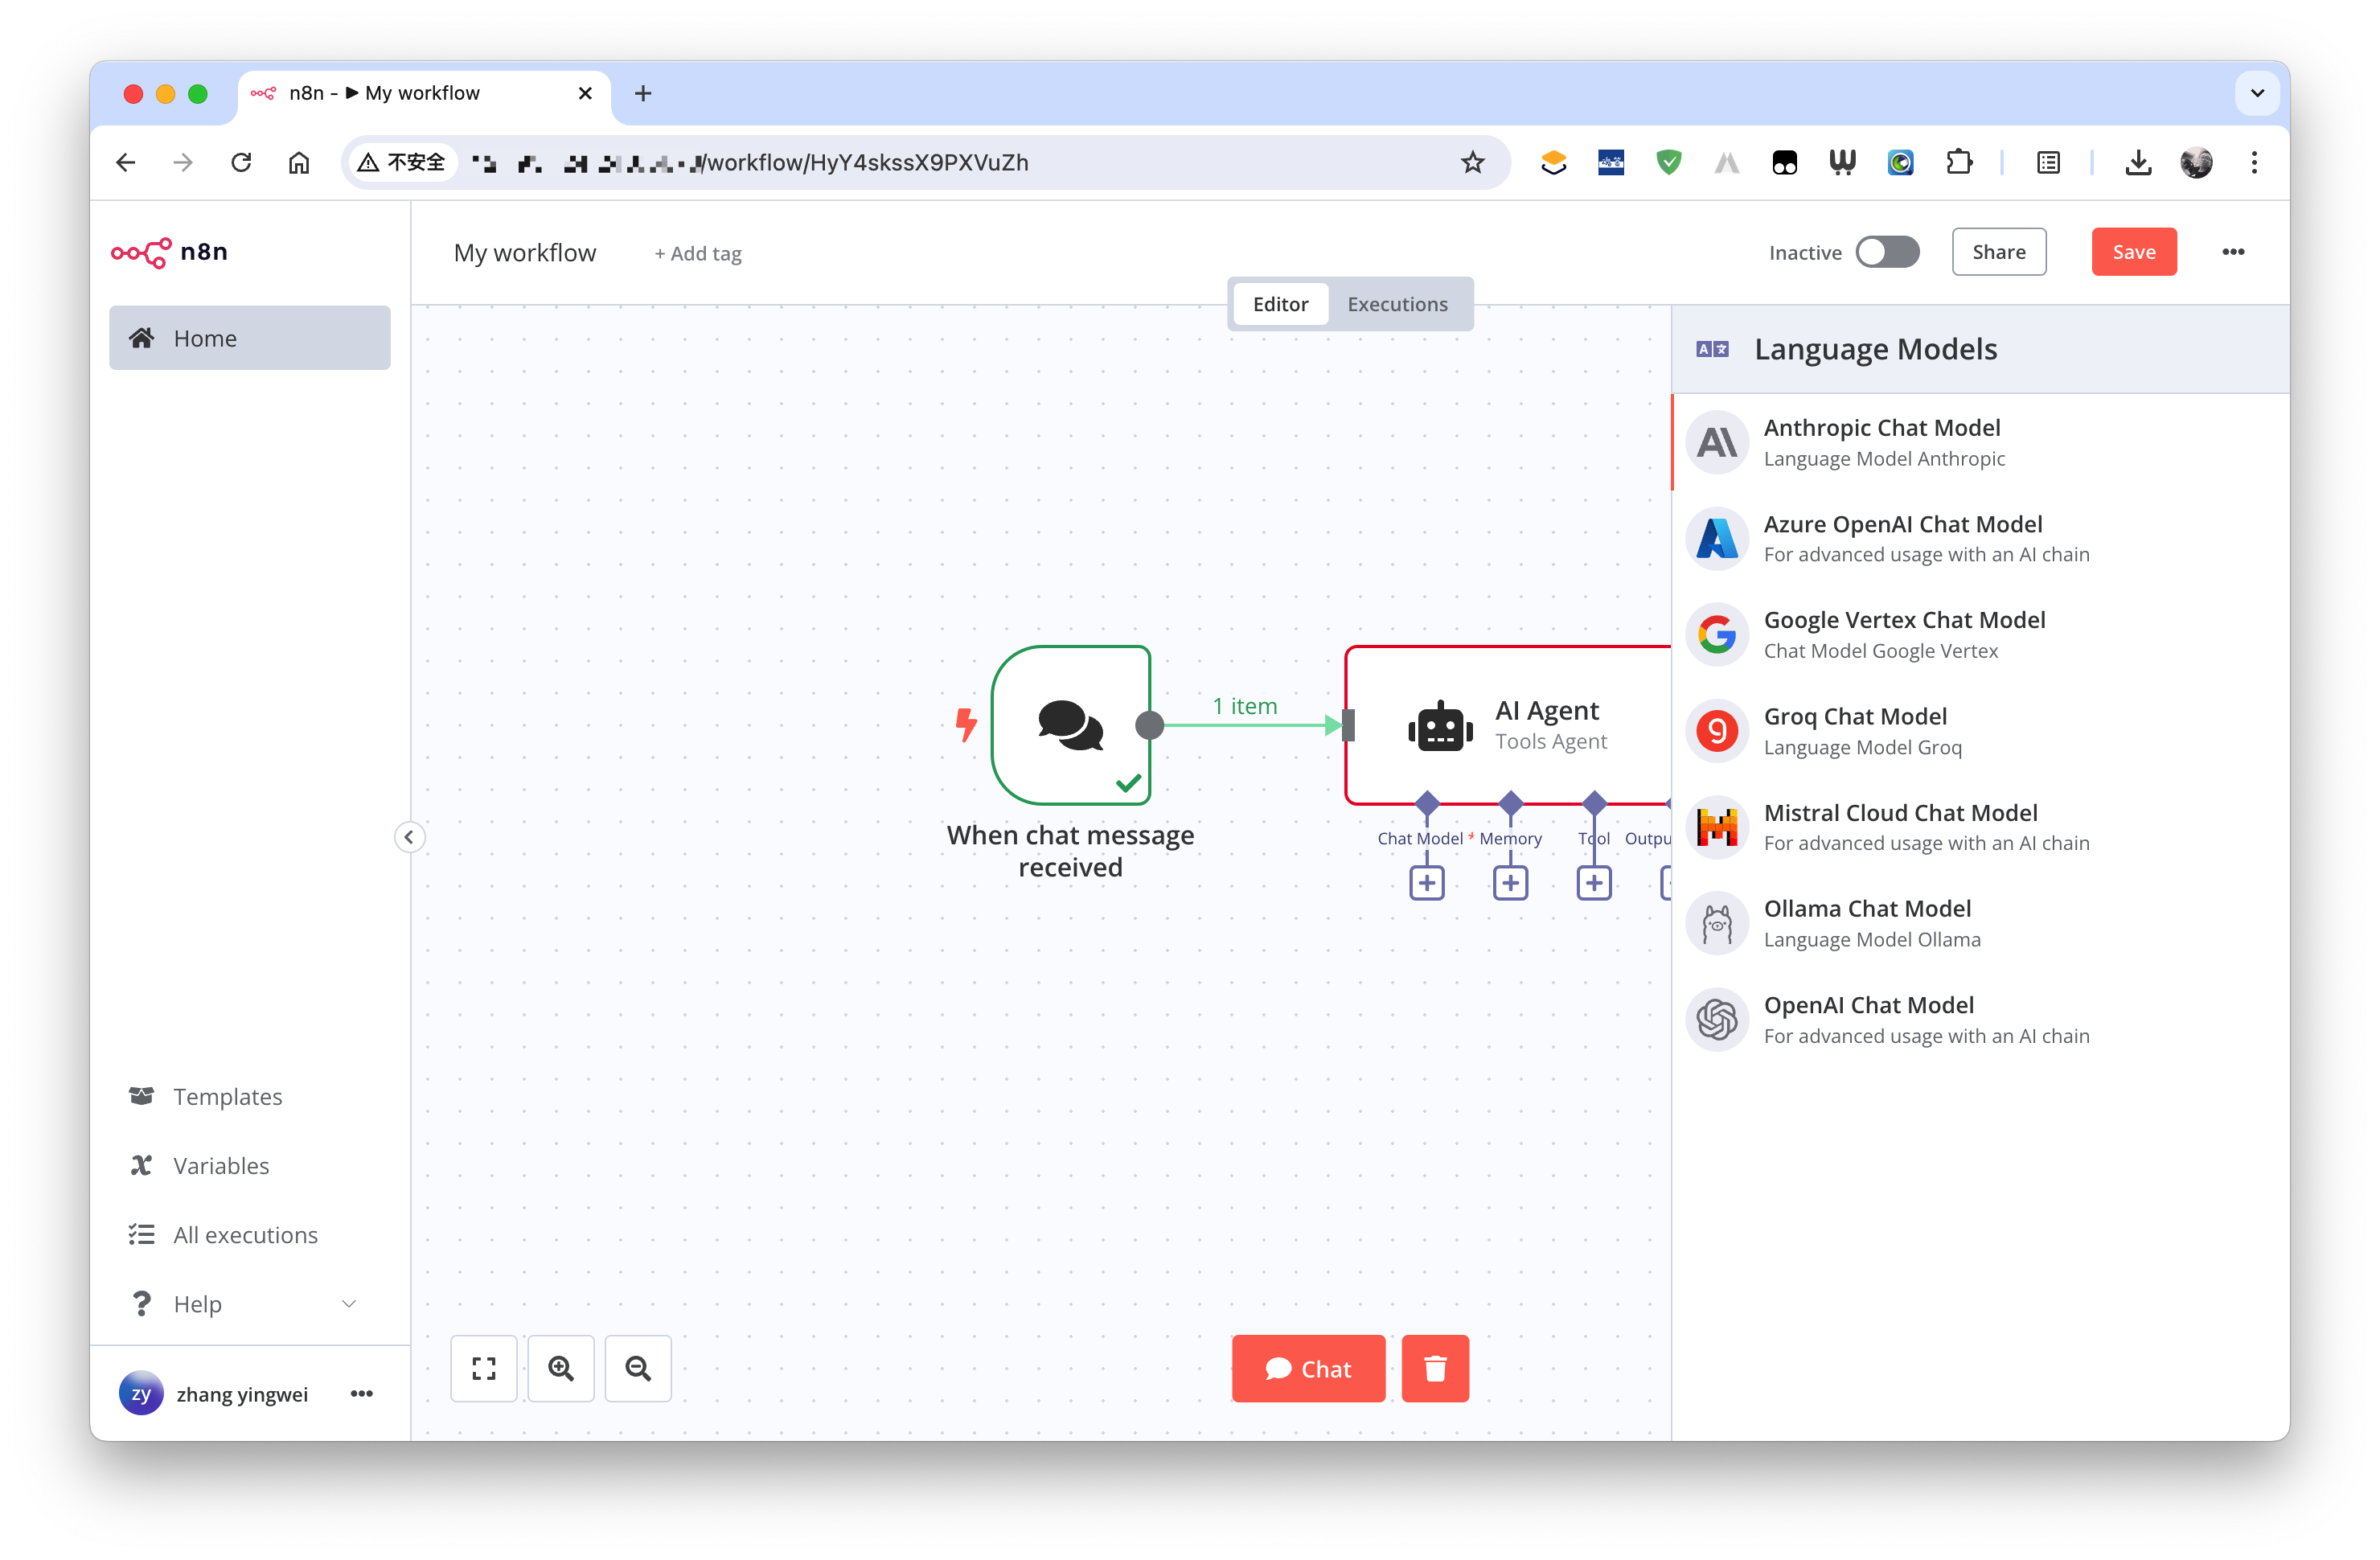Open Chrome three-dot menu
Image resolution: width=2380 pixels, height=1560 pixels.
(2254, 162)
